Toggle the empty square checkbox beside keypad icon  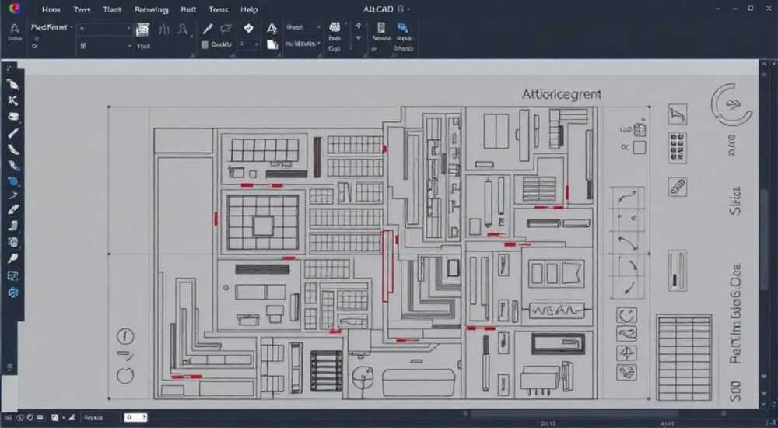tap(640, 148)
